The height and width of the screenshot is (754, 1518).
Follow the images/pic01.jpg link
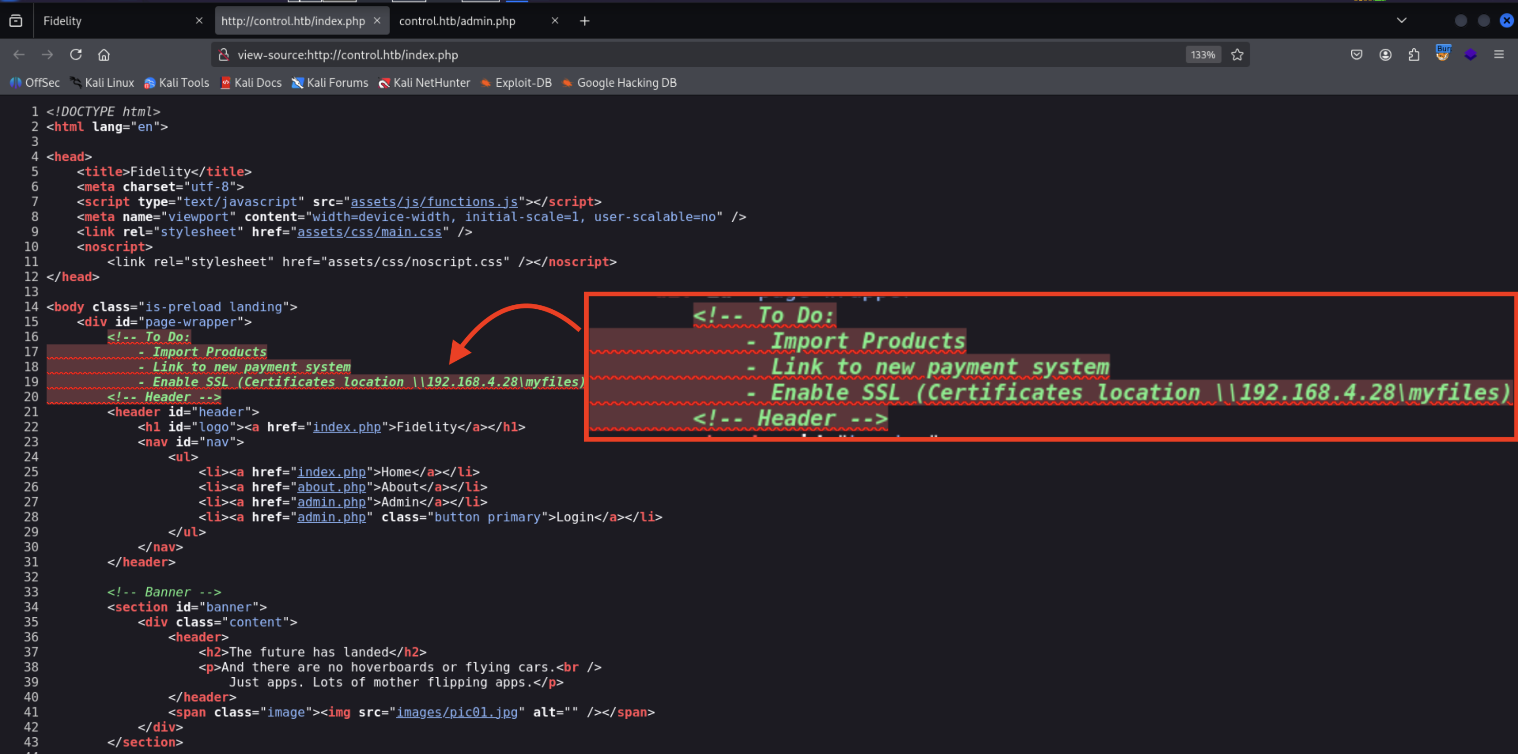[457, 712]
